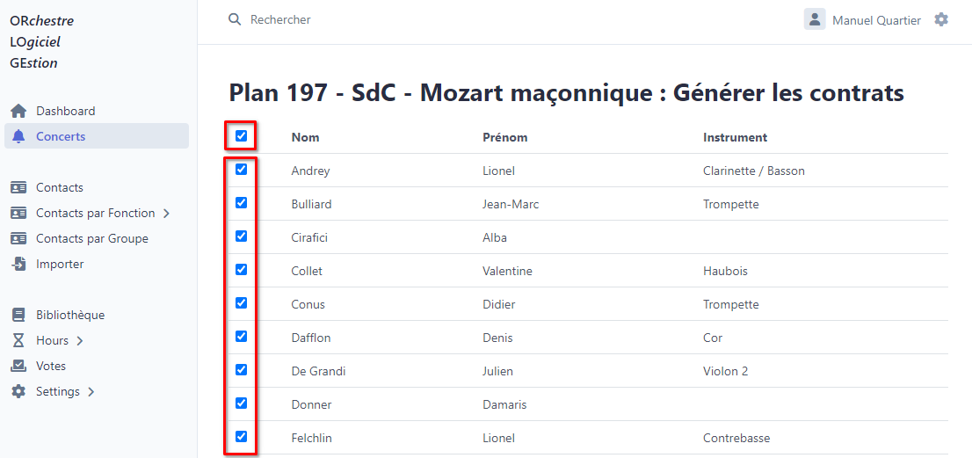This screenshot has width=972, height=458.
Task: Click the Dashboard home icon
Action: coord(18,112)
